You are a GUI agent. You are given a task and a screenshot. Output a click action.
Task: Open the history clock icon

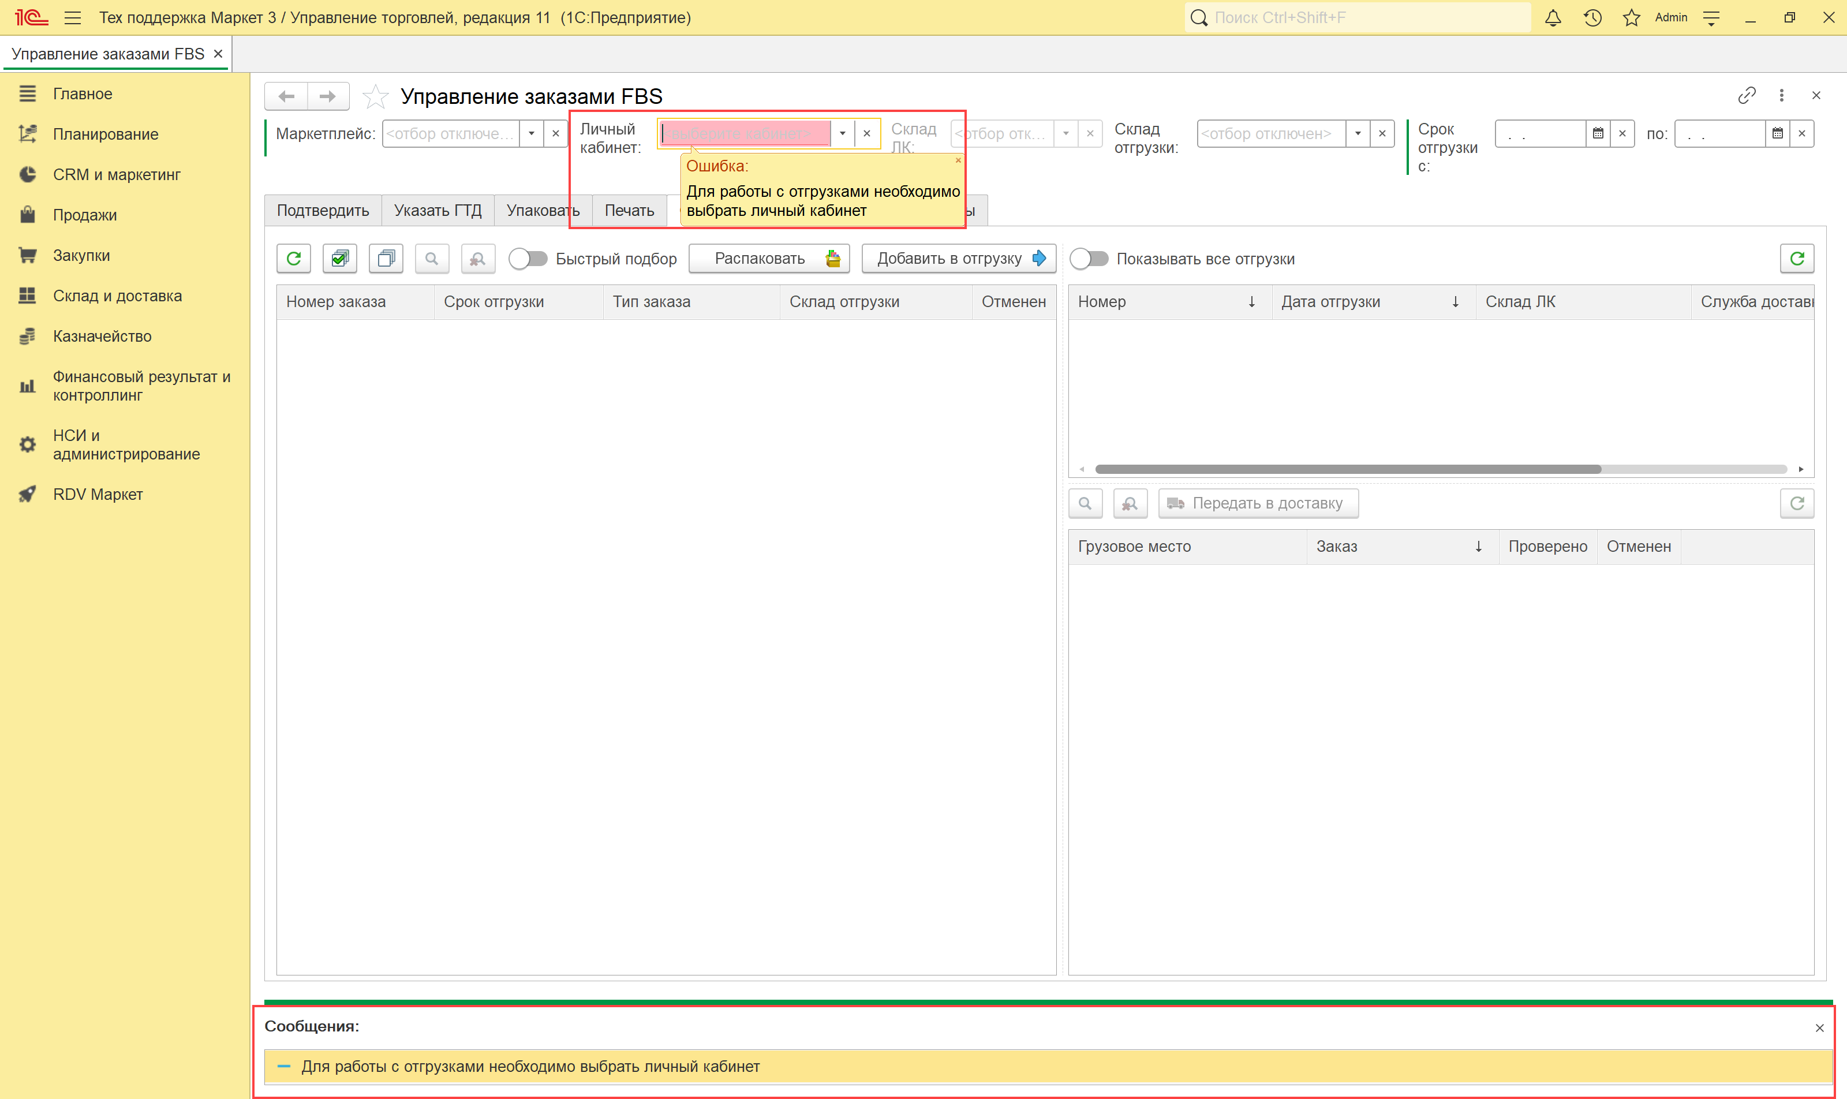[x=1592, y=18]
